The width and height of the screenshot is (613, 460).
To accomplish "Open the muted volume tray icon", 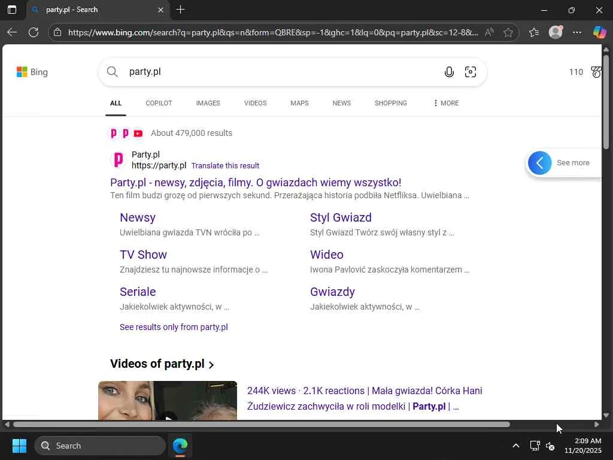I will 551,446.
